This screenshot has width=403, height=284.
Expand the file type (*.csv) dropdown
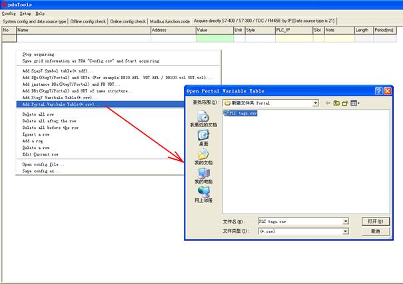click(346, 231)
